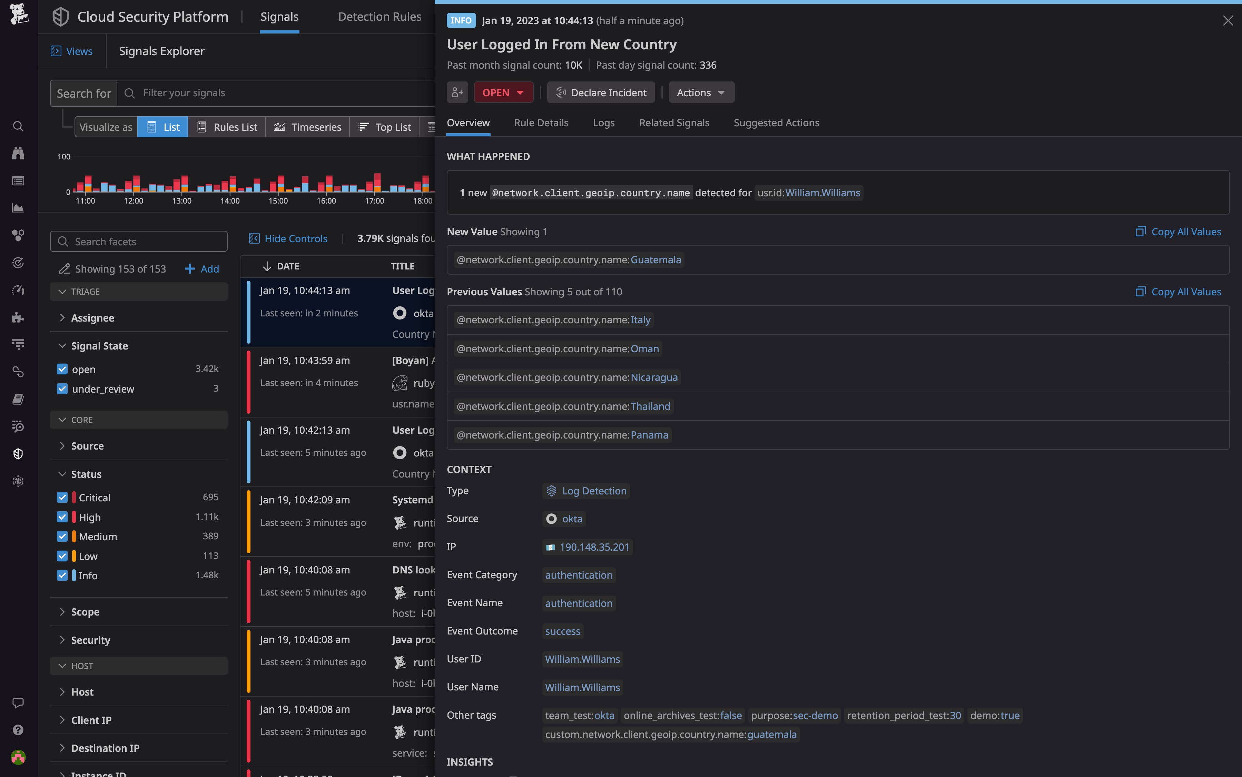Click the assign user icon button

[x=457, y=92]
